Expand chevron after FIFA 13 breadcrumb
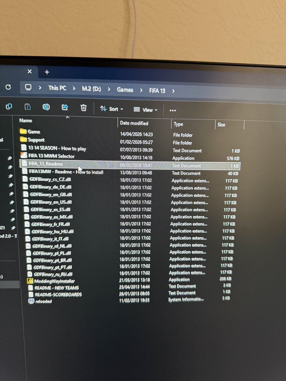The width and height of the screenshot is (286, 381). 174,91
